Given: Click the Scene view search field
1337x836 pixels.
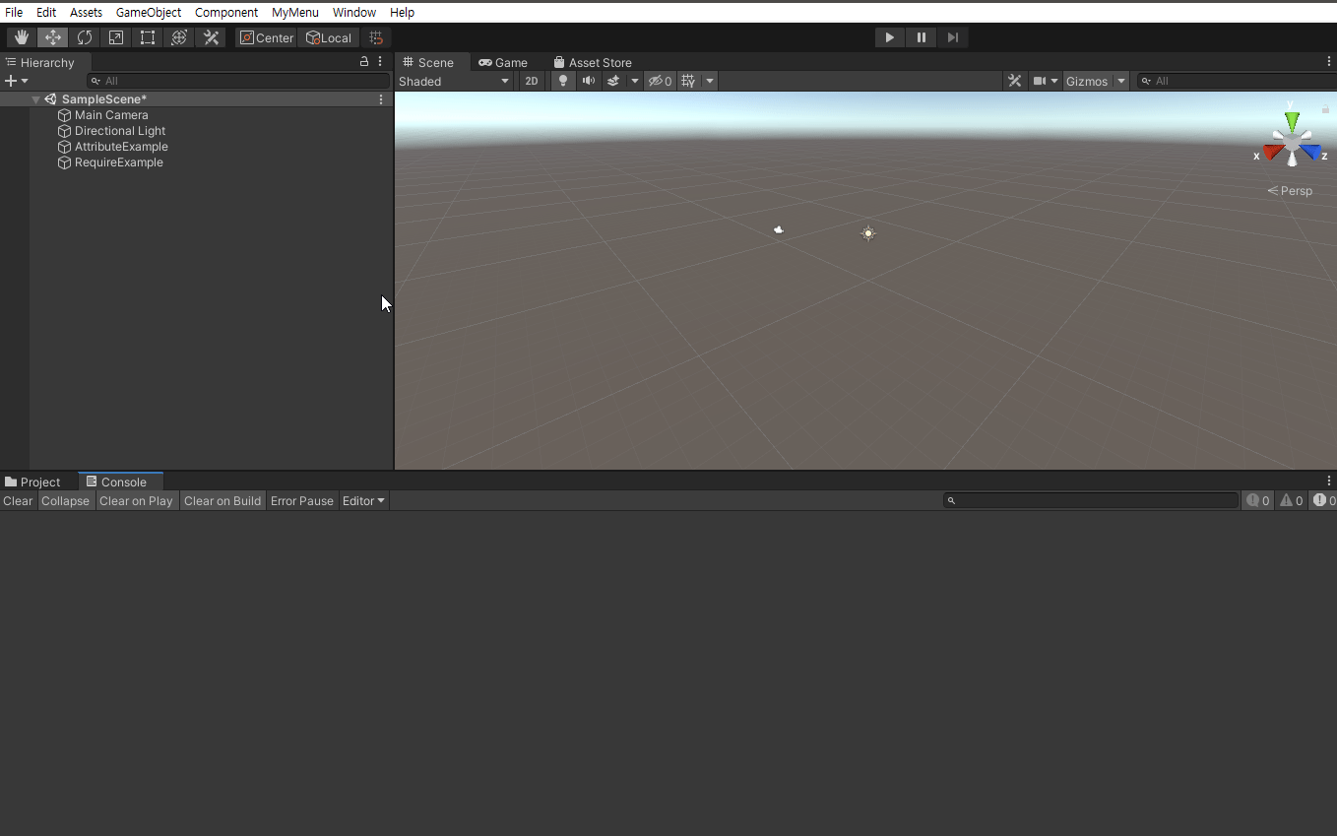Looking at the screenshot, I should pos(1236,81).
